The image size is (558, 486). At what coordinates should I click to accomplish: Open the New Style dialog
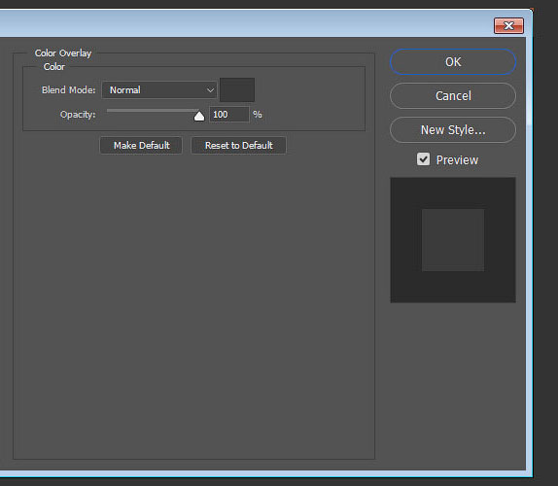(x=453, y=130)
